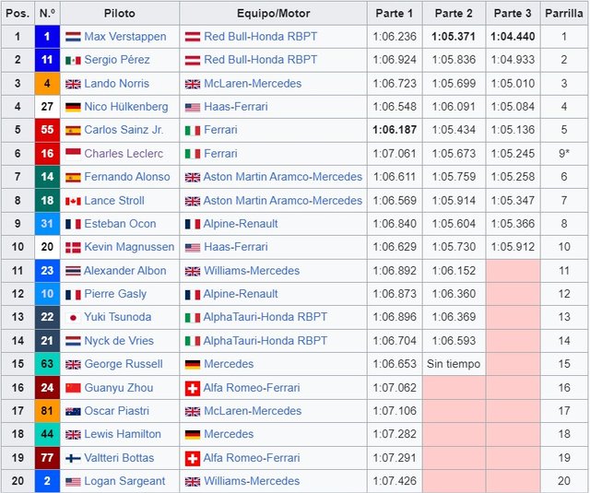
Task: Click the Piloto column header
Action: [x=120, y=14]
